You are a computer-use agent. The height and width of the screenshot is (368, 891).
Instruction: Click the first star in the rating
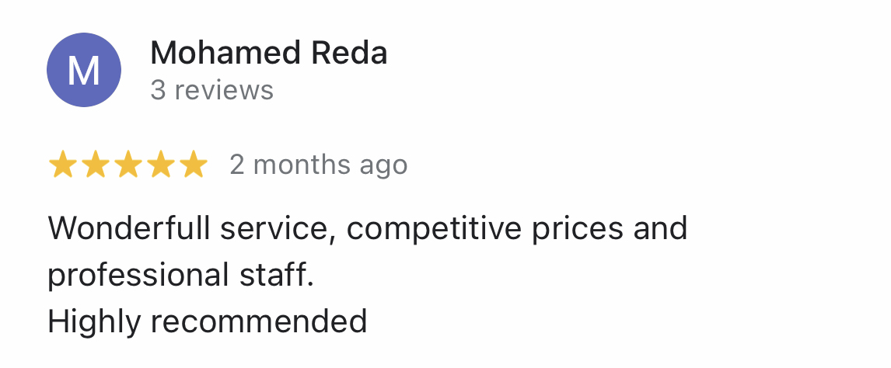pyautogui.click(x=61, y=165)
